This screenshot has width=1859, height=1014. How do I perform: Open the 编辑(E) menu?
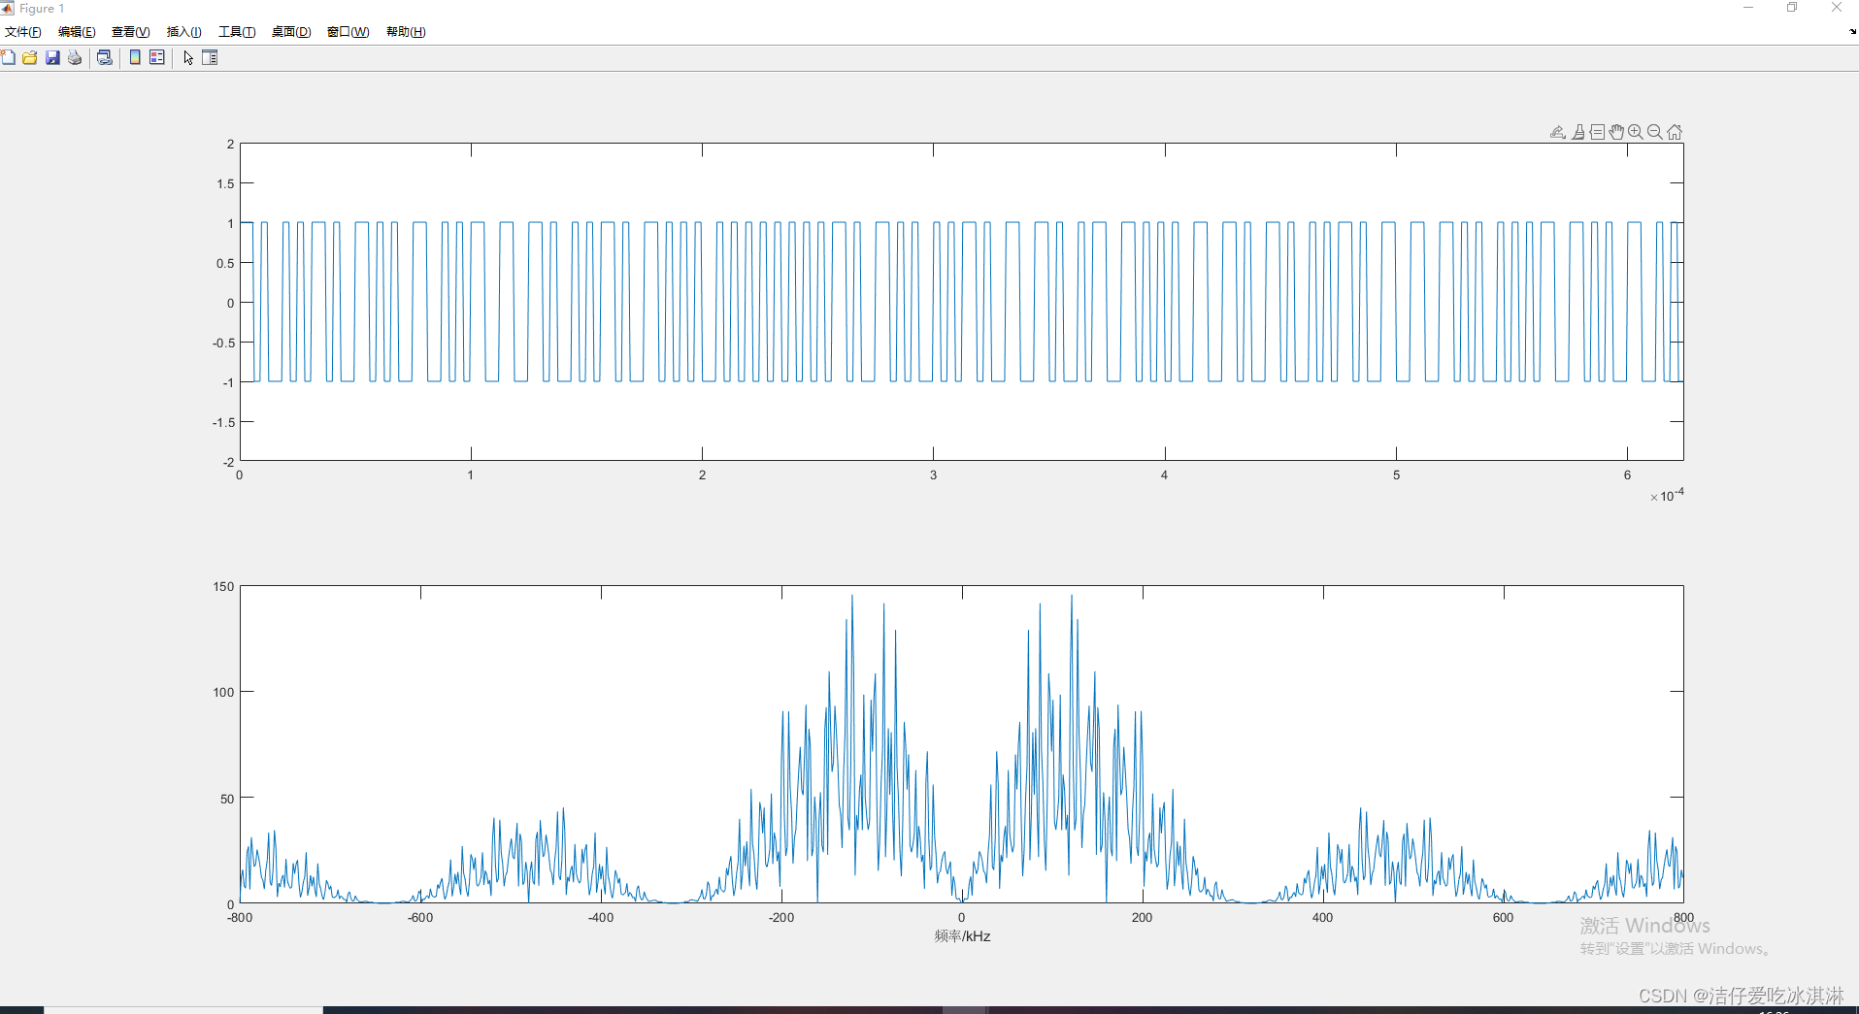click(77, 32)
